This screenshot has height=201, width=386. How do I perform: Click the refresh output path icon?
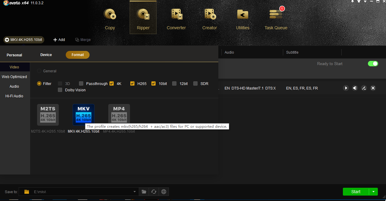tap(154, 192)
